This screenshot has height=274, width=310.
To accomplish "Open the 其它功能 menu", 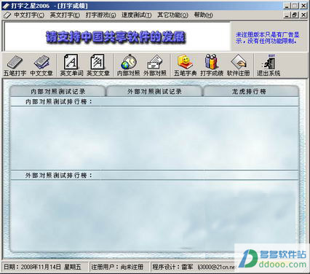I will tap(172, 15).
